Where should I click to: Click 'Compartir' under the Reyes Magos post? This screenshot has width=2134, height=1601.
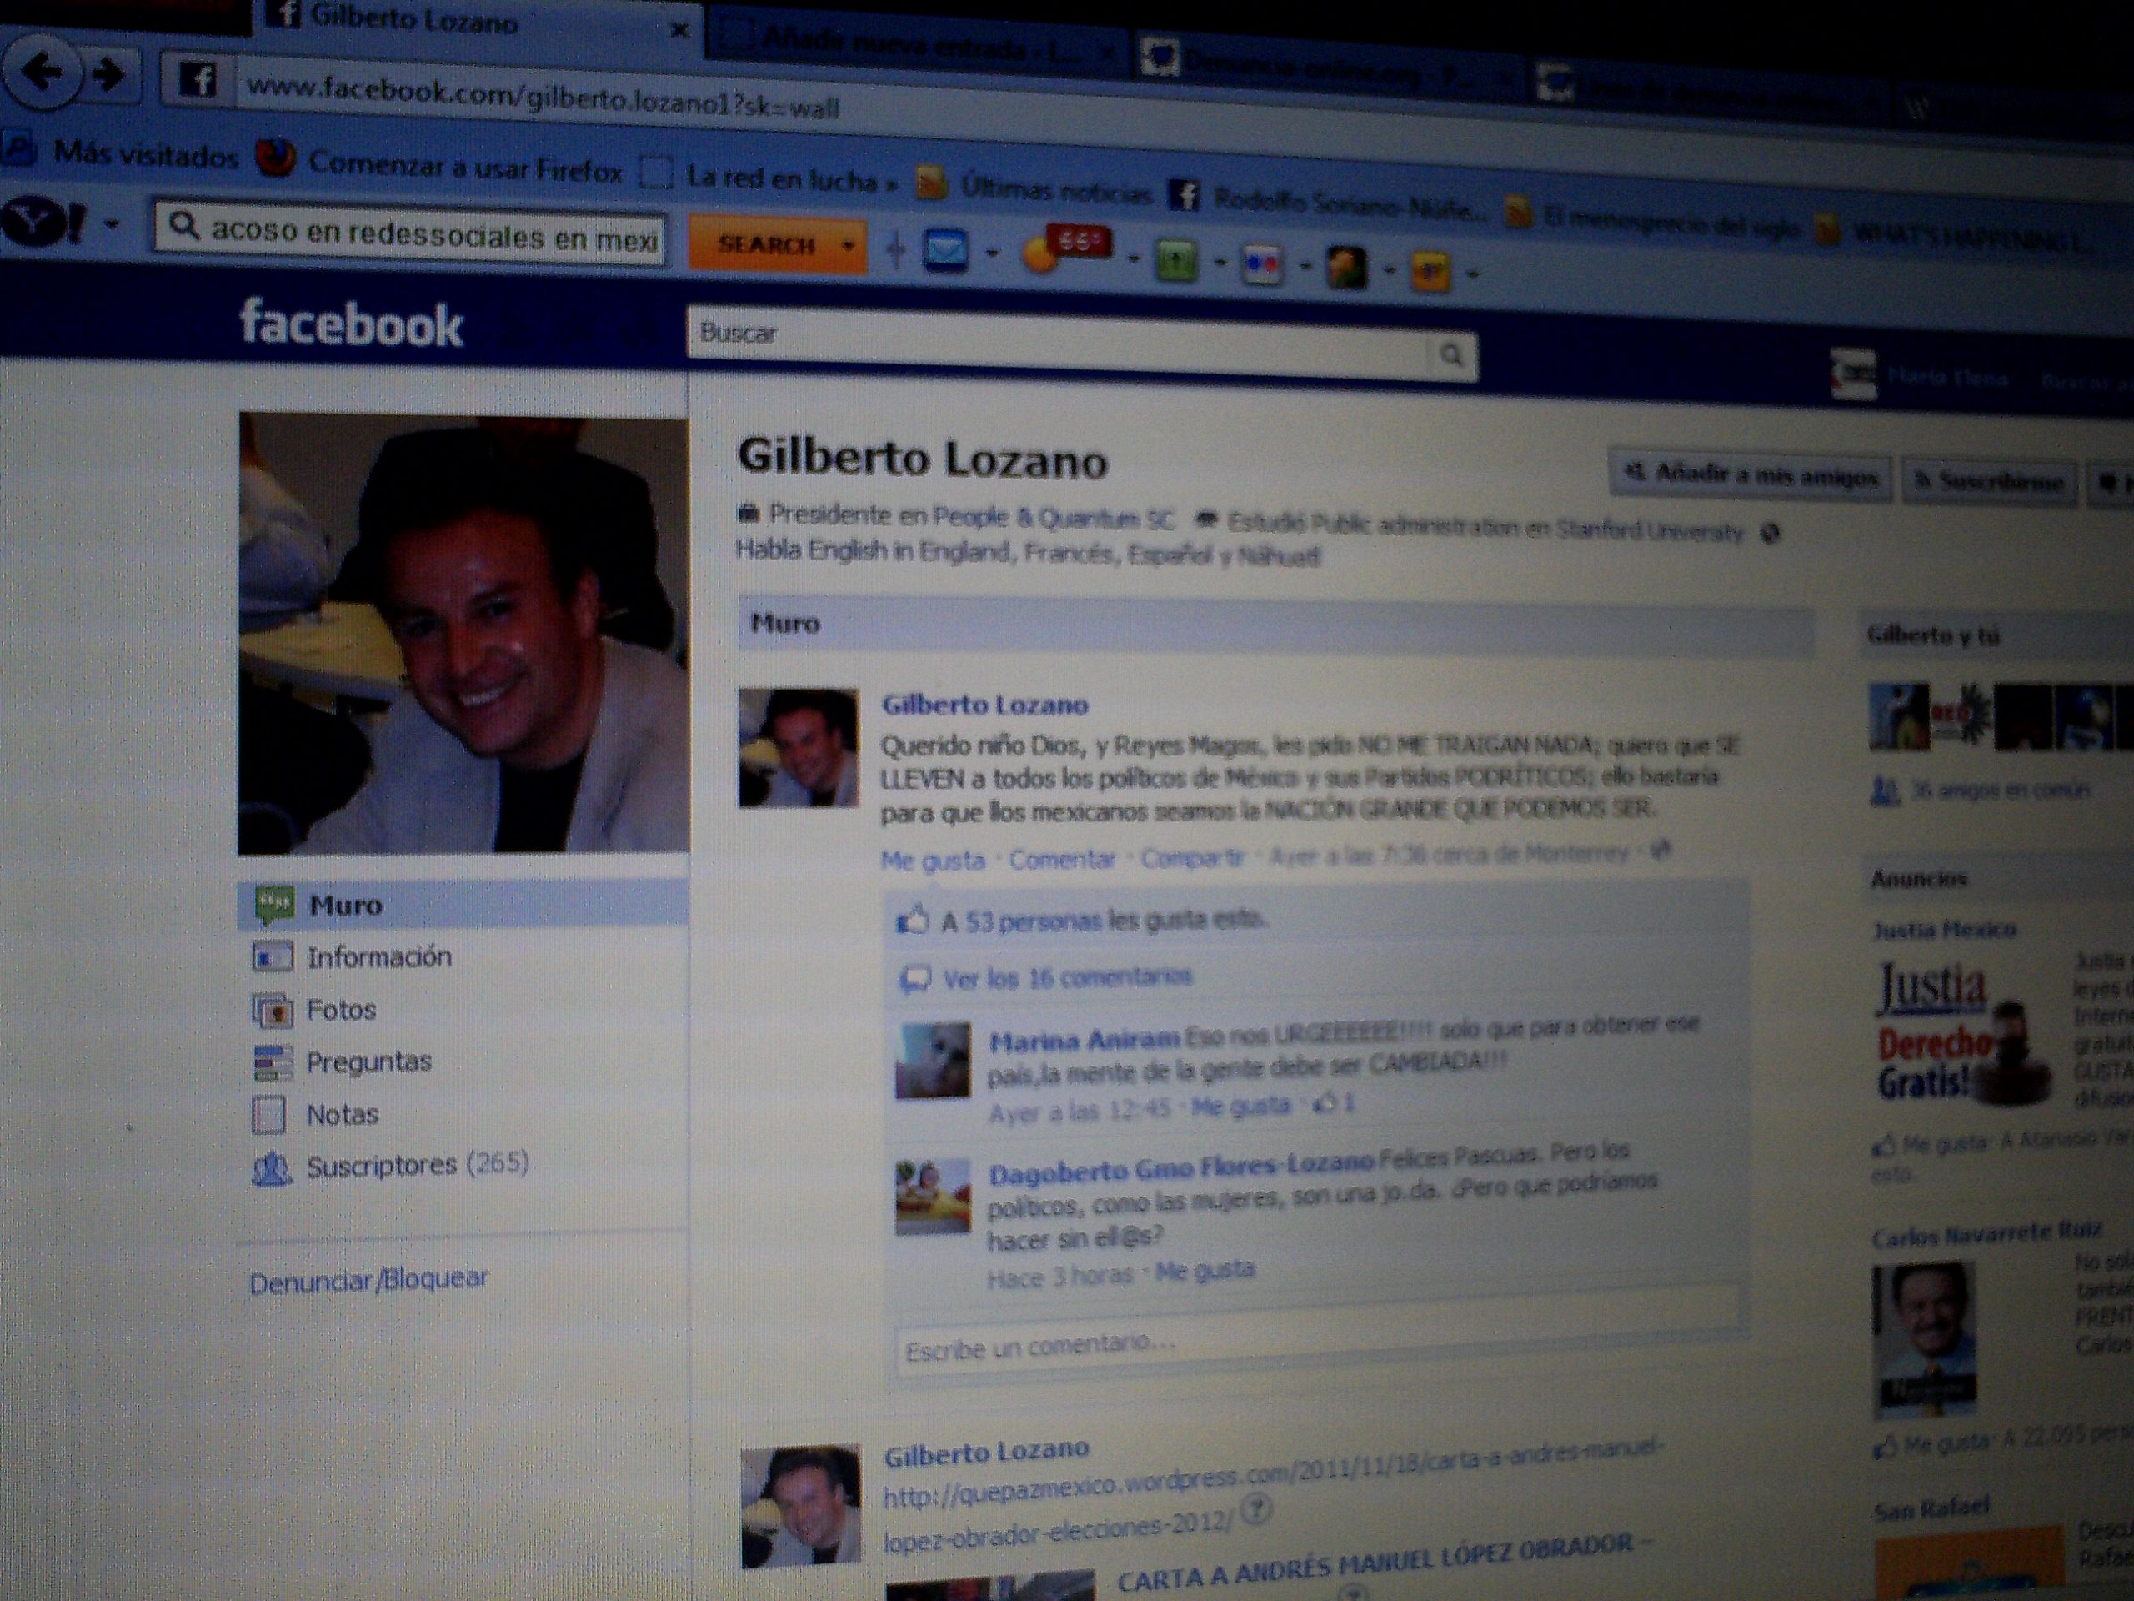(x=1192, y=857)
